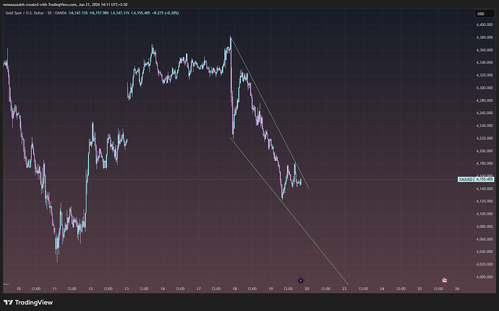Click the 4,020.000 price axis label
The width and height of the screenshot is (499, 311).
tap(485, 264)
